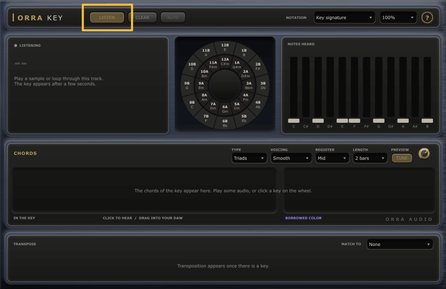Open the Register dropdown set to Mid

[x=332, y=158]
